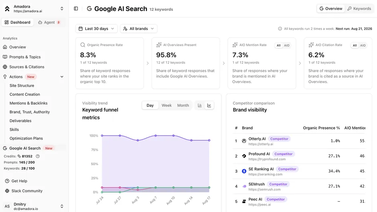Select All in AIO Mention Rate toggle

pos(278,45)
